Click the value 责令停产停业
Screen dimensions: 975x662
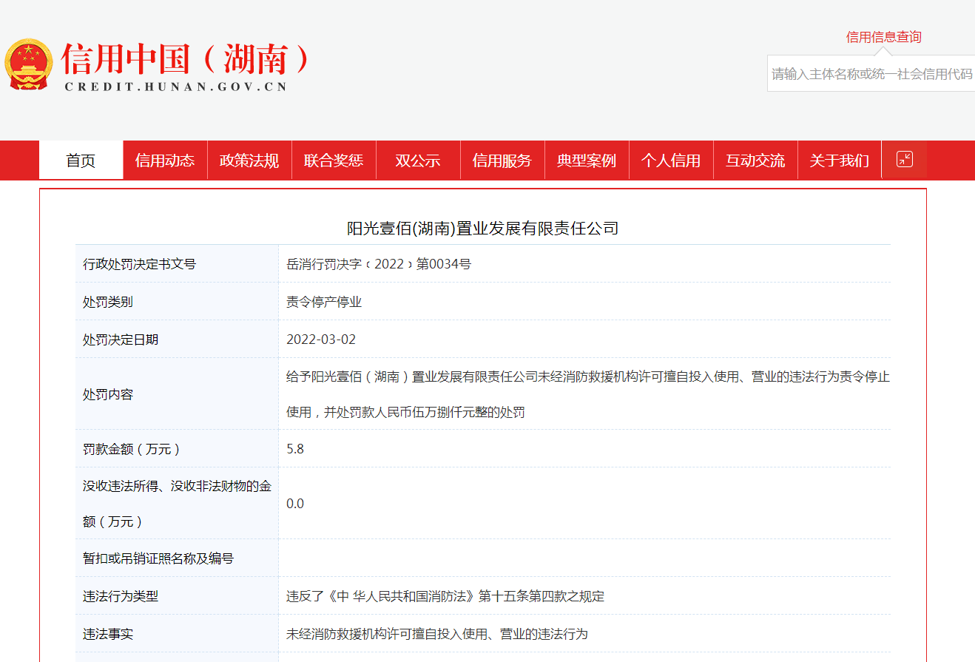coord(324,302)
